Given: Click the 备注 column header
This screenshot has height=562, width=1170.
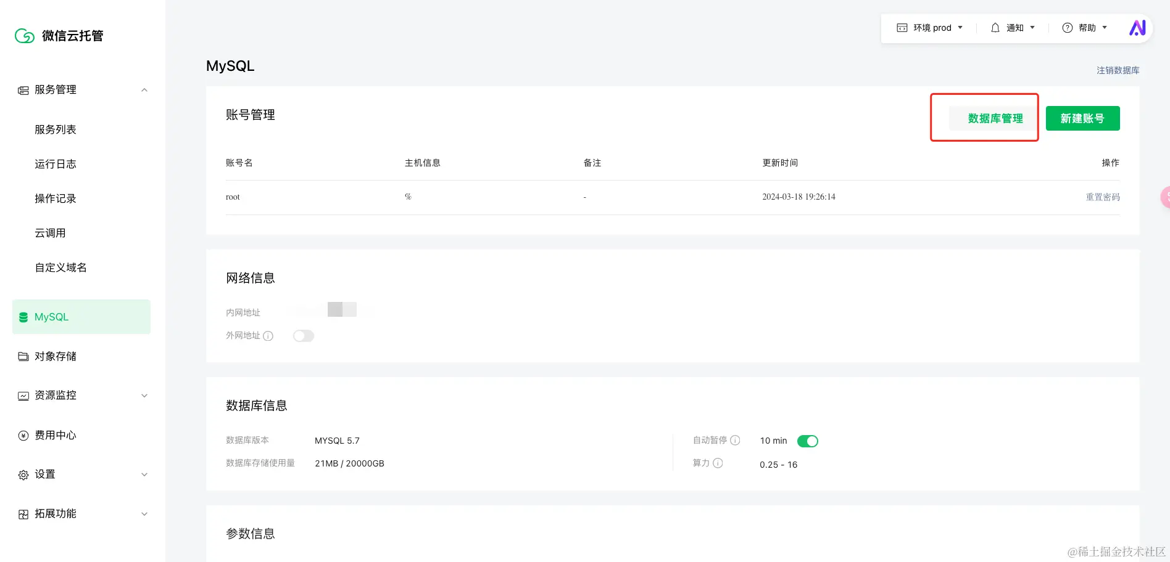Looking at the screenshot, I should (x=592, y=163).
